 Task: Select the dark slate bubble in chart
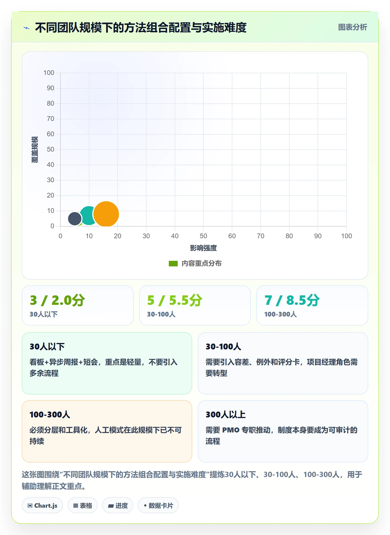coord(74,218)
